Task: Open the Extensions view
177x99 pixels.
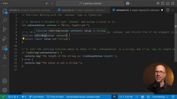Action: tap(5, 48)
